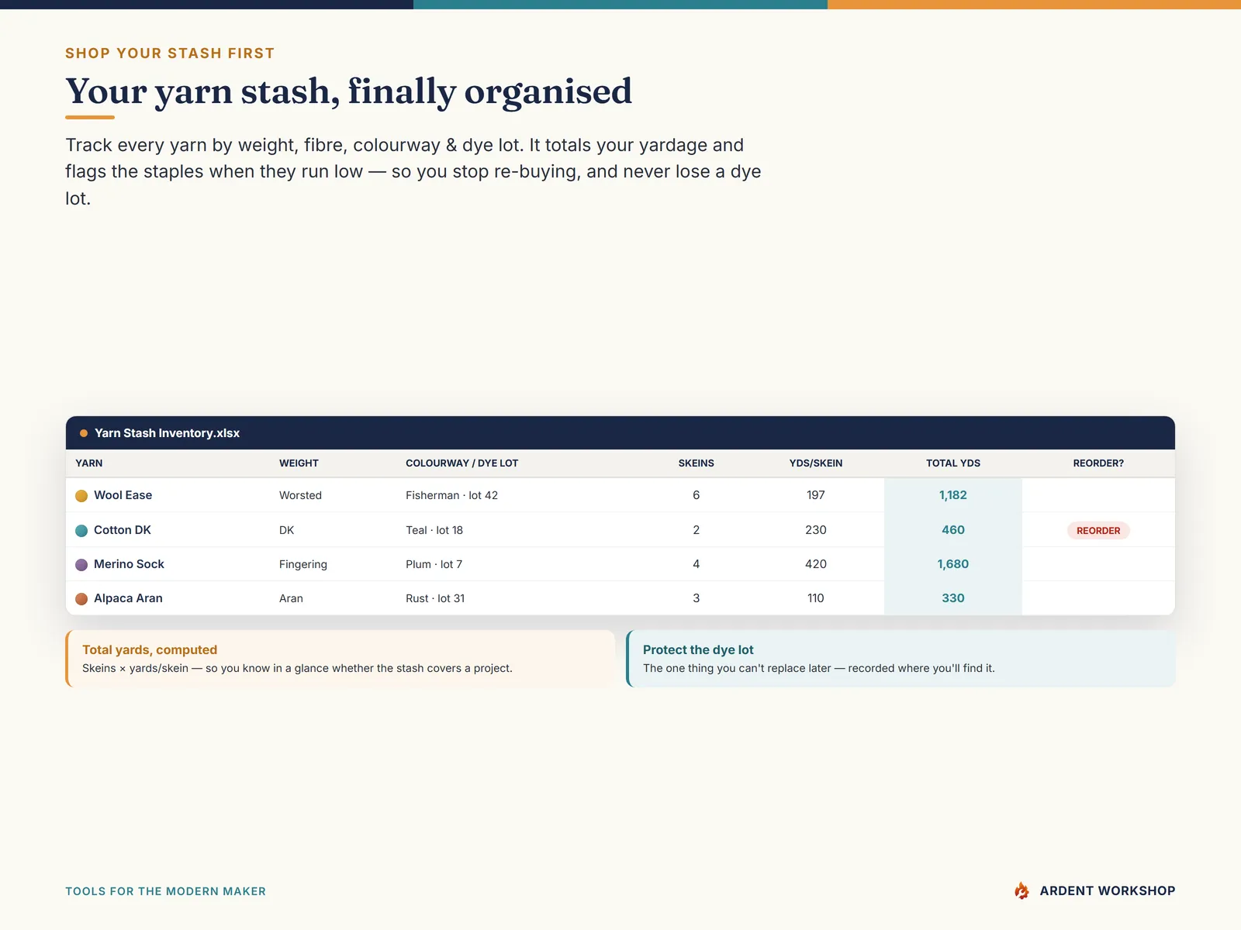This screenshot has height=930, width=1241.
Task: Select the Merino Sock yarn name
Action: coord(129,564)
